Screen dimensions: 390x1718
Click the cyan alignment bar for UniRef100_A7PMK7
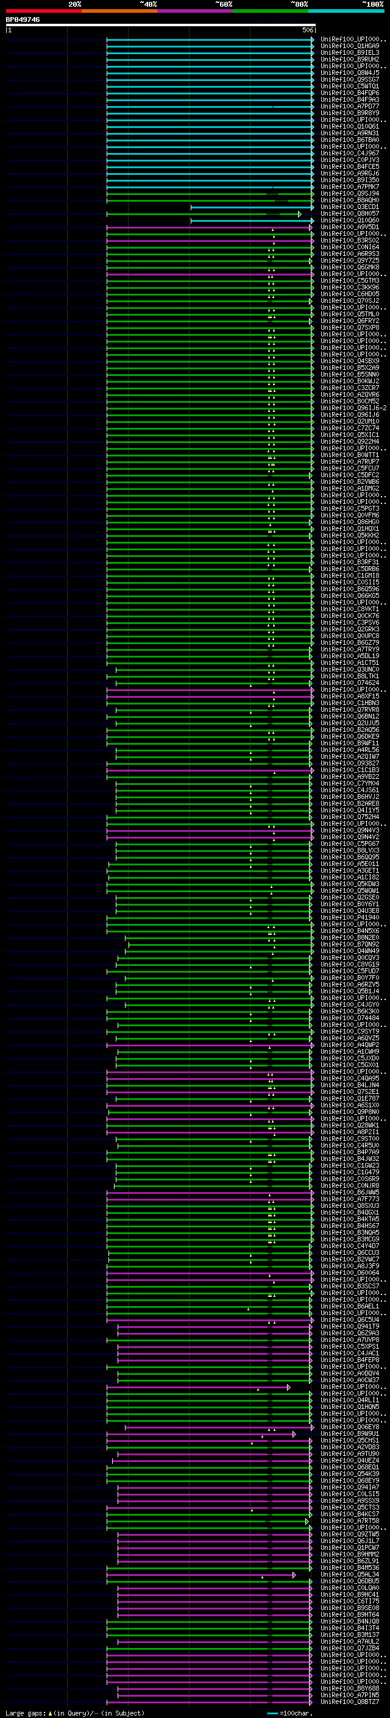(x=210, y=186)
